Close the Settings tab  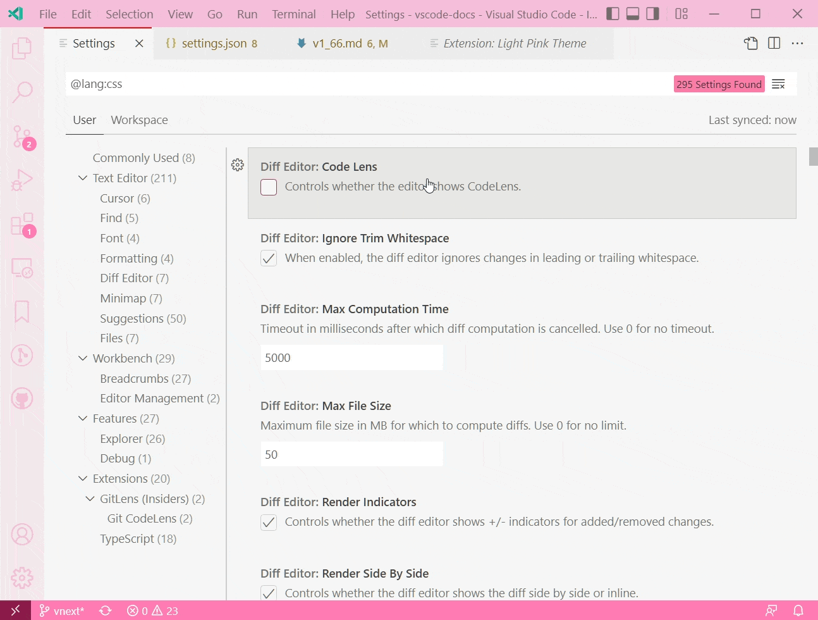[139, 43]
